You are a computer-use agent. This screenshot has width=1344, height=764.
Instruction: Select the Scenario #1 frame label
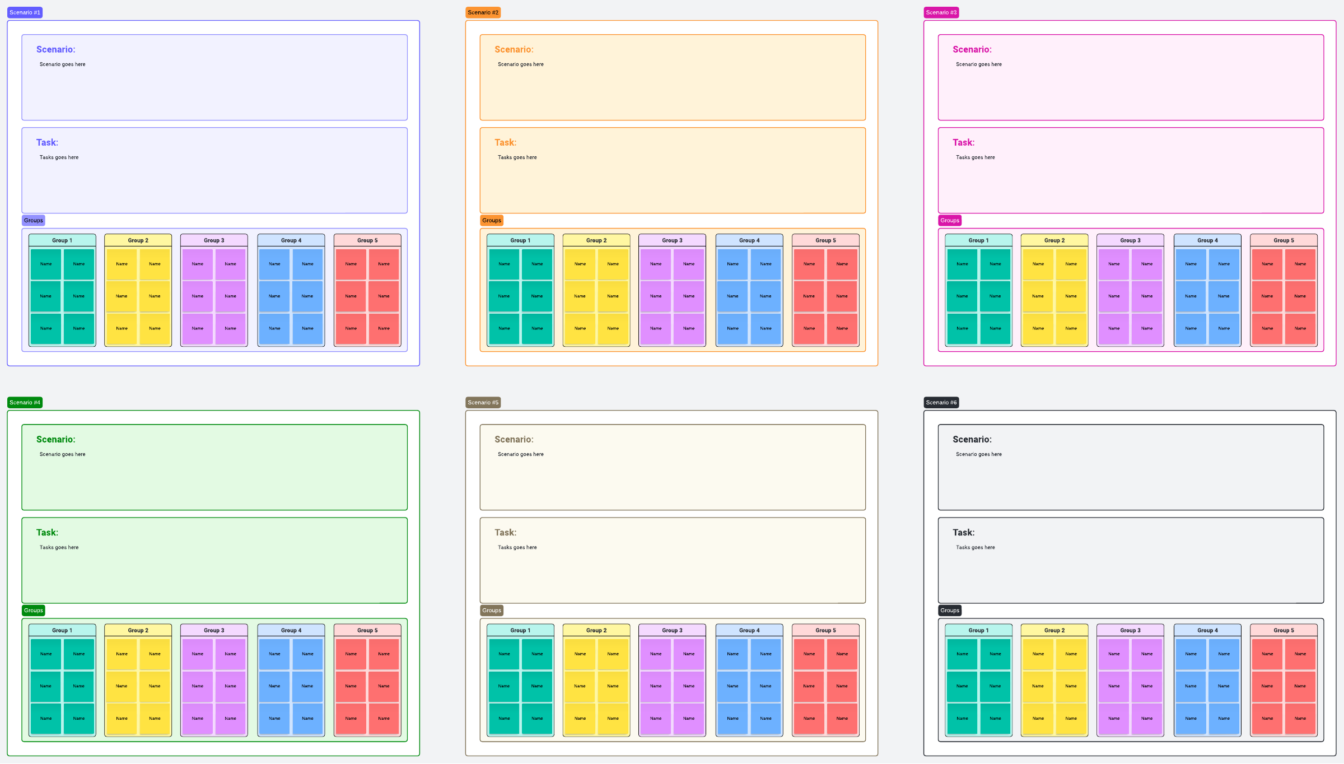(25, 12)
